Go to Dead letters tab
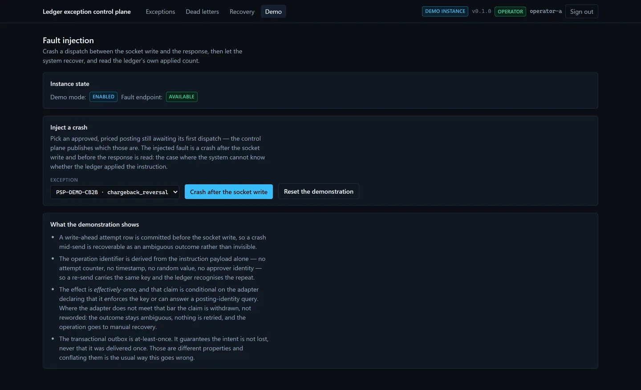 [202, 12]
